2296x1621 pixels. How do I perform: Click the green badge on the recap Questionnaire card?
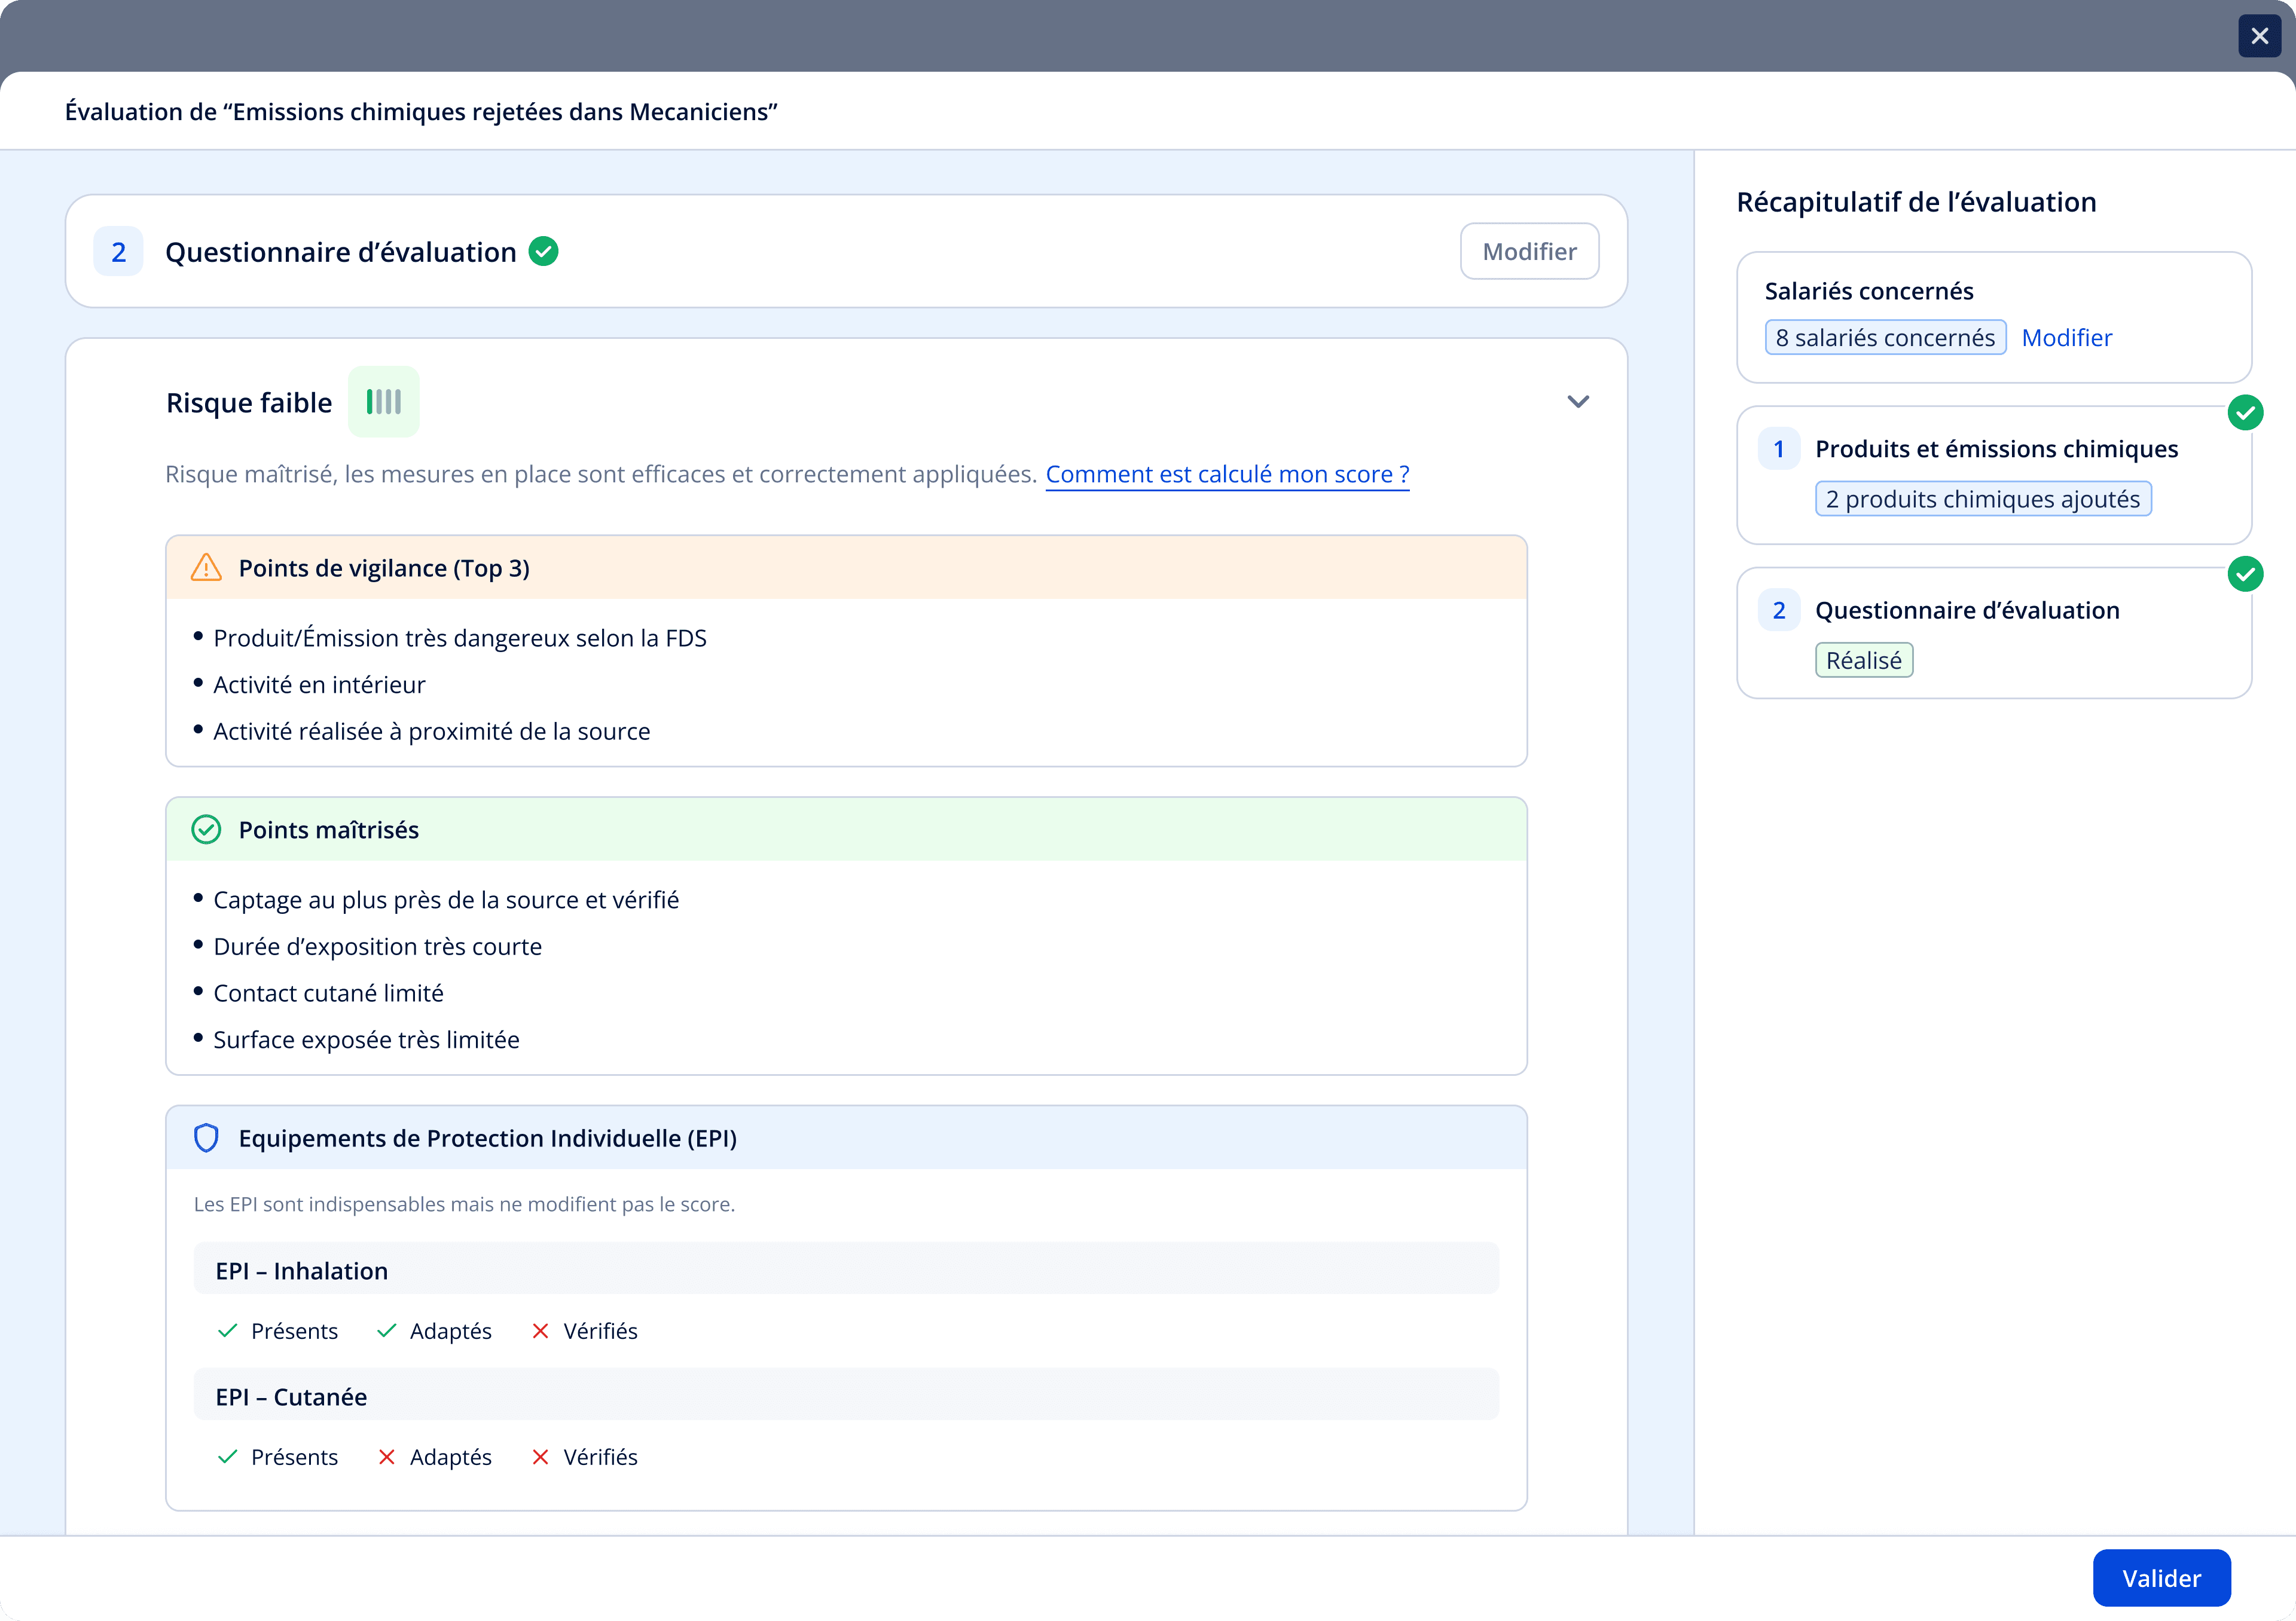(x=2245, y=574)
